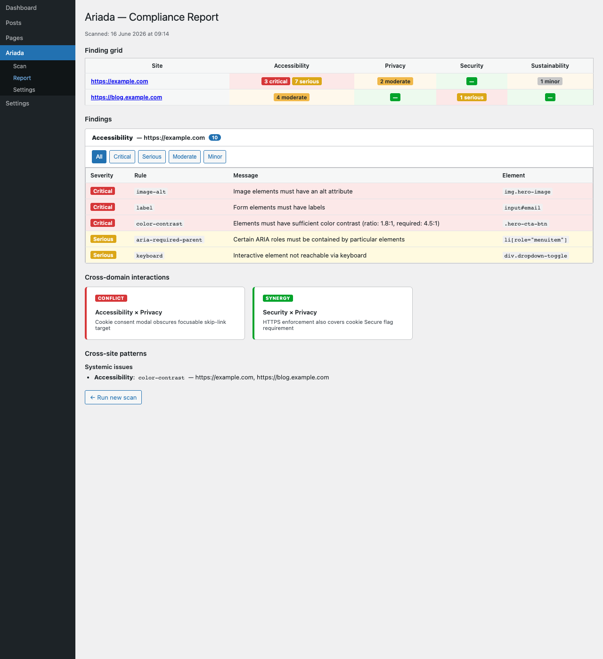This screenshot has width=603, height=659.
Task: Click the Security grid column header
Action: coord(472,66)
